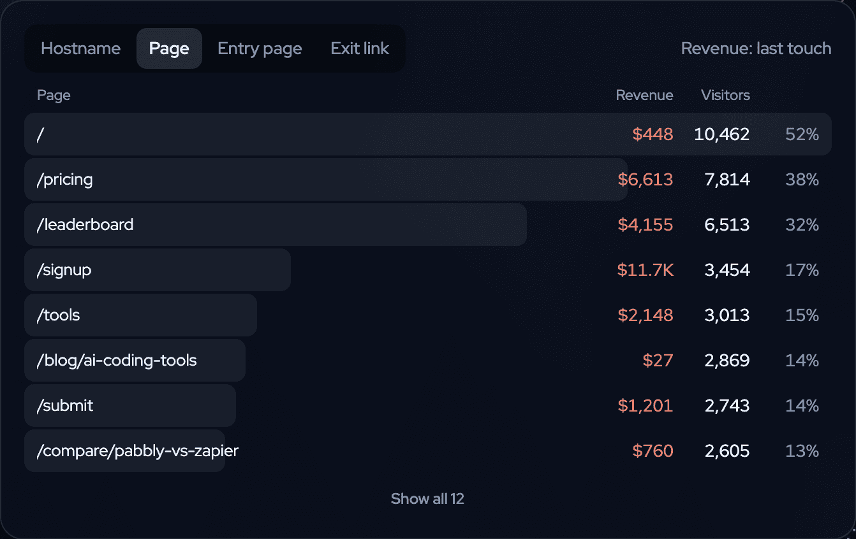The width and height of the screenshot is (856, 539).
Task: Click the $1,201 revenue value
Action: tap(646, 406)
